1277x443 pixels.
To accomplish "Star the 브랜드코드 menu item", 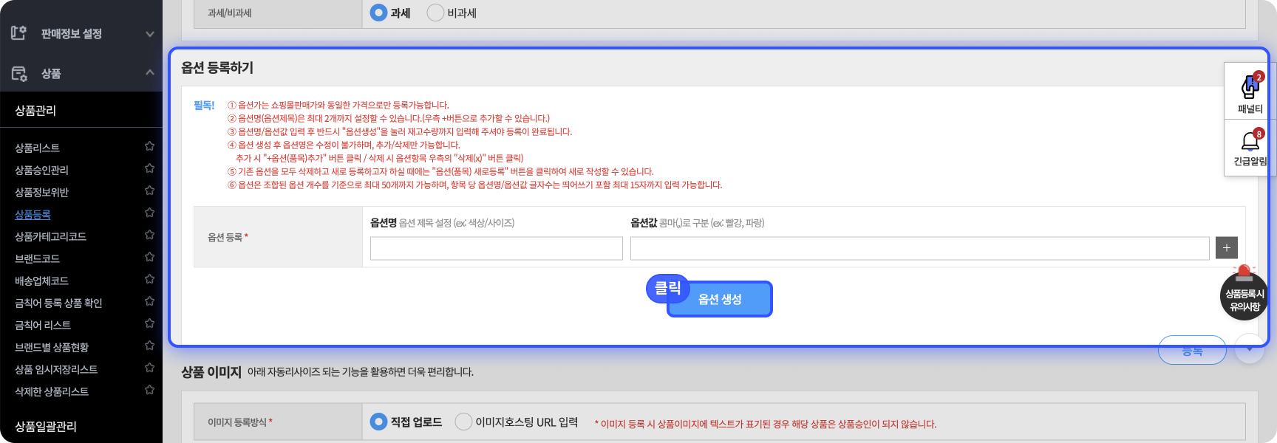I will 149,258.
